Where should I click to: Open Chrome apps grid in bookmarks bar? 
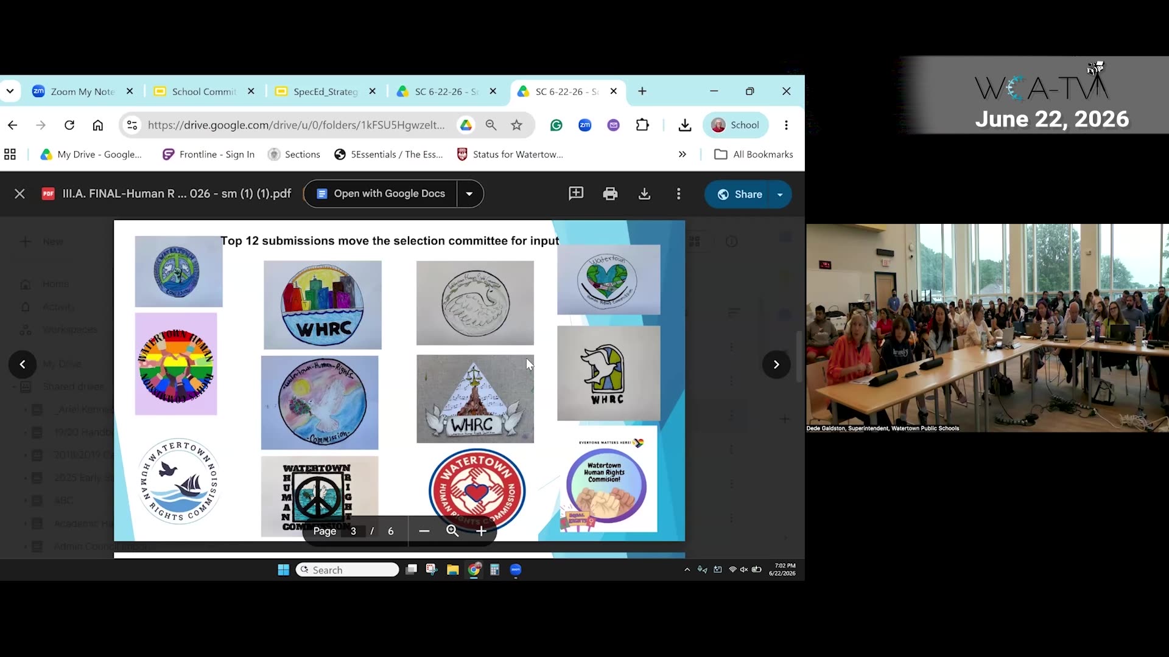(x=10, y=155)
